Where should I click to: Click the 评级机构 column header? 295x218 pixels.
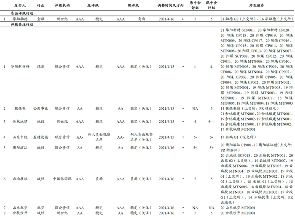tap(62, 5)
